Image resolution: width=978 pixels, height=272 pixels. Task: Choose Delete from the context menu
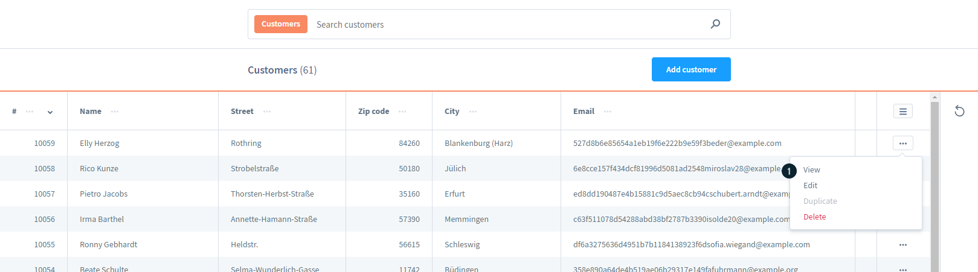tap(814, 217)
